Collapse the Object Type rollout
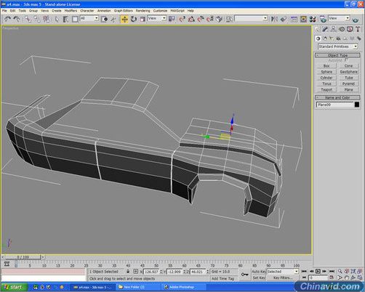Viewport: 365px width, 292px height. [337, 55]
